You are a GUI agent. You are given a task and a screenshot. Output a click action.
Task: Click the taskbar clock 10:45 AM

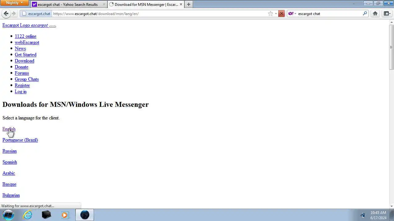tap(378, 212)
